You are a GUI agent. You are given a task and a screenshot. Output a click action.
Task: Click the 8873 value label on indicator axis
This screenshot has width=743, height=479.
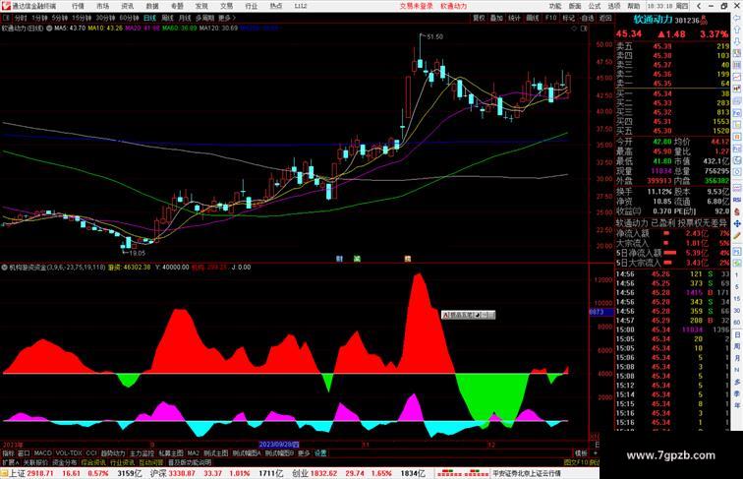tap(600, 312)
